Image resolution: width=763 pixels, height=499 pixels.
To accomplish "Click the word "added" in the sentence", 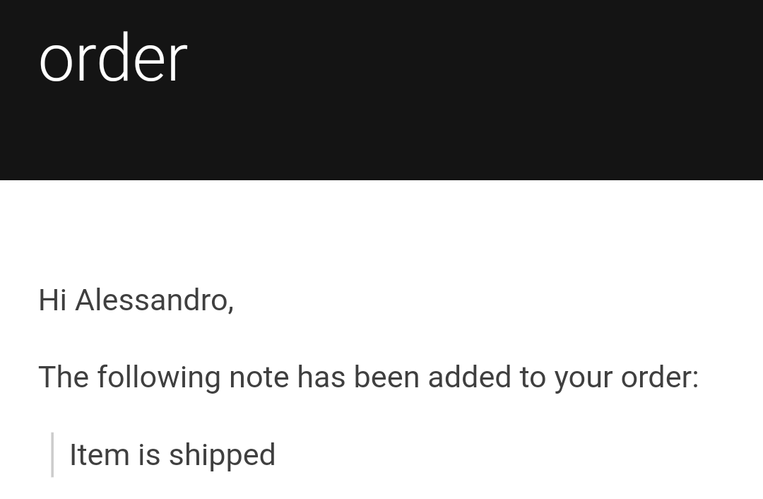I will coord(470,377).
